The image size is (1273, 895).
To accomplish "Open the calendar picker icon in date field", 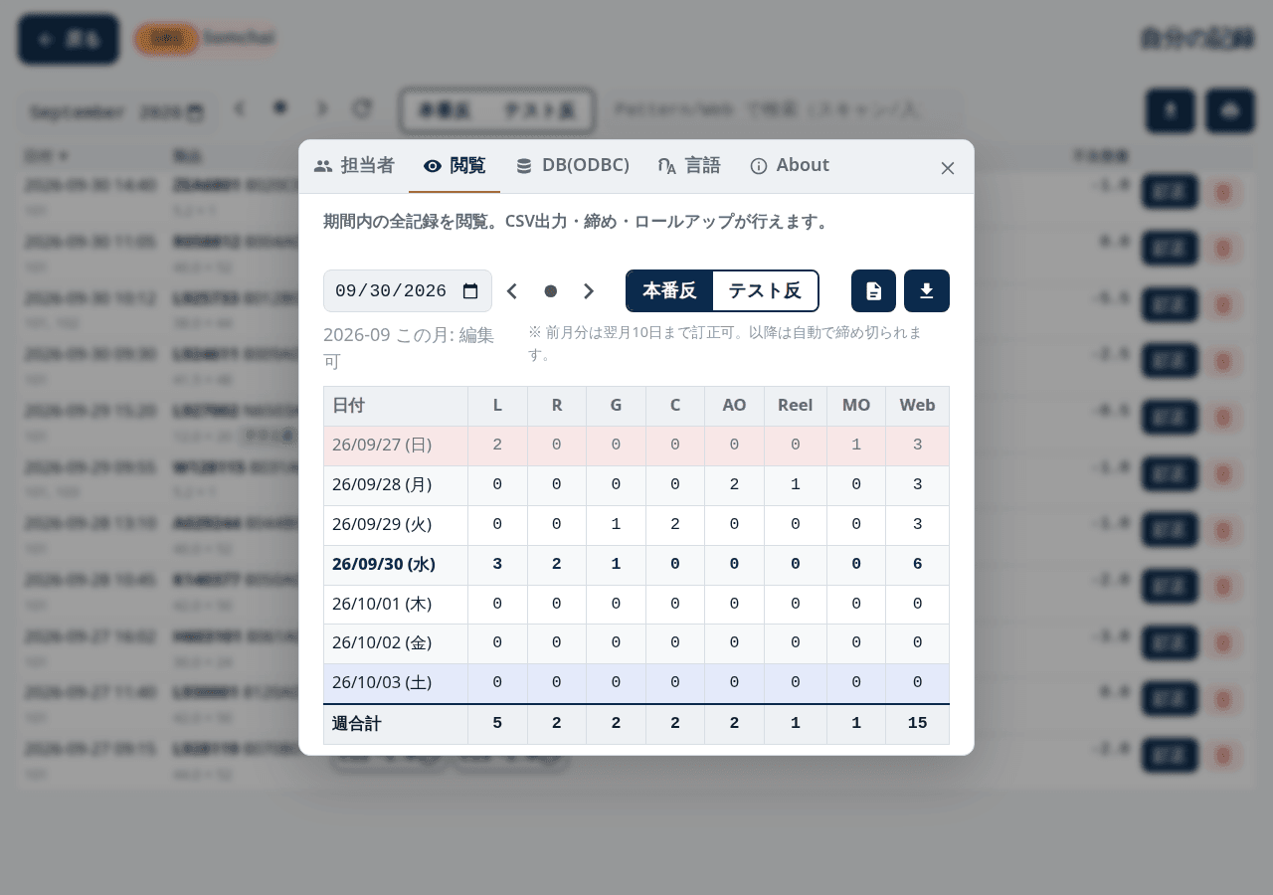I will click(470, 290).
